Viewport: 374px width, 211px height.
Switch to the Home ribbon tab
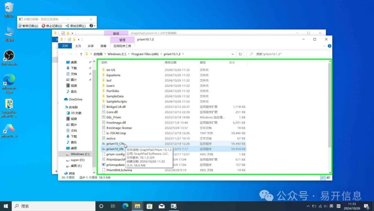(78, 46)
